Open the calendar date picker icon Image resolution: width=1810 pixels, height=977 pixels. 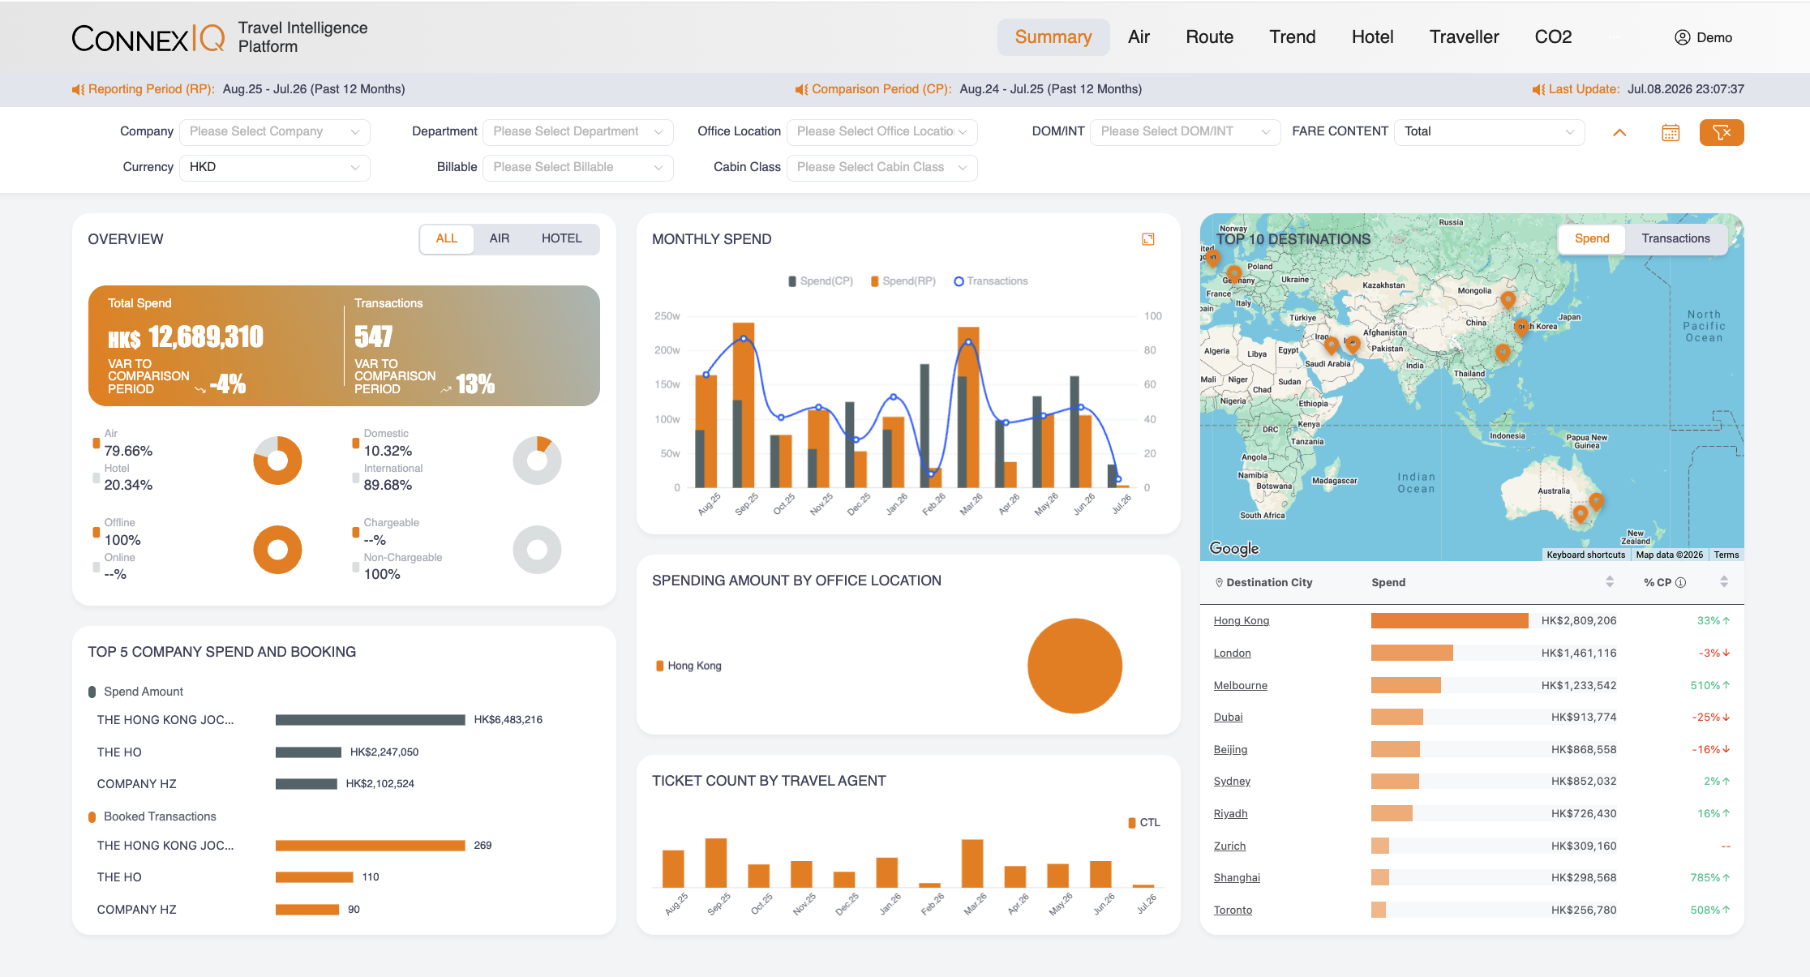point(1671,132)
